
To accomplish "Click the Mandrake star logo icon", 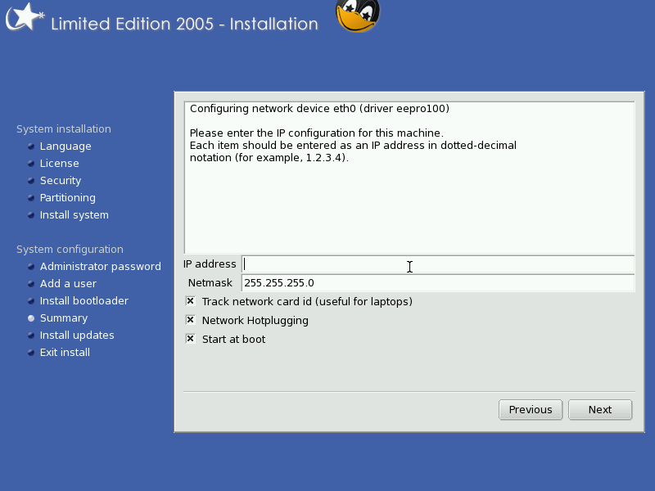I will (25, 16).
